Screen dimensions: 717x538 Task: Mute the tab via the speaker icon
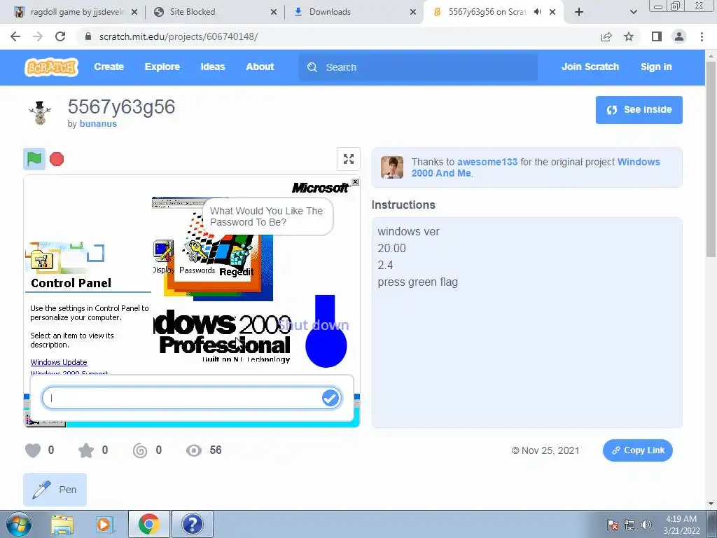(x=538, y=12)
